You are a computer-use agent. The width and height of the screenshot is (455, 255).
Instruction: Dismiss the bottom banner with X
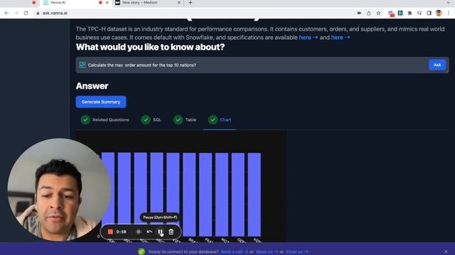(x=446, y=252)
